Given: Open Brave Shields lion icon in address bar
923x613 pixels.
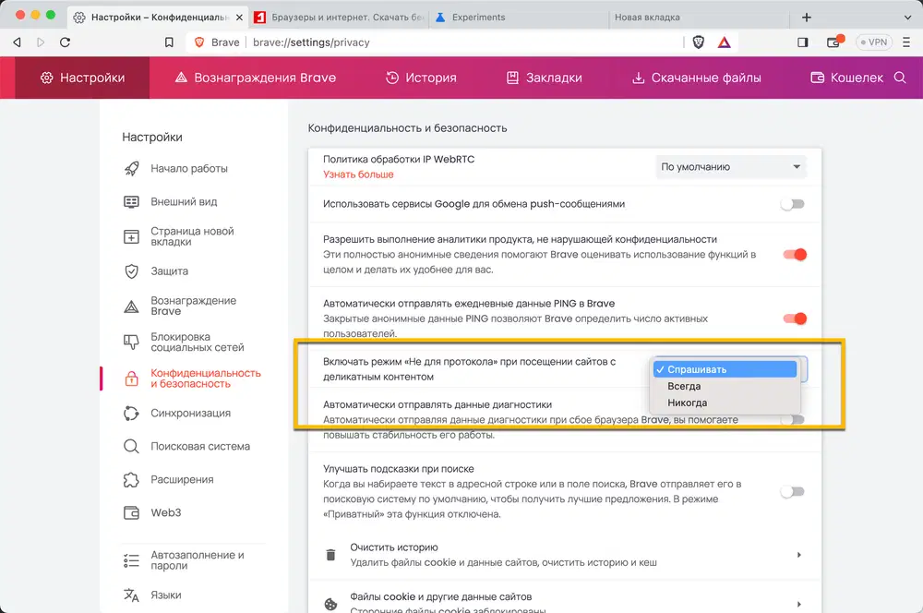Looking at the screenshot, I should click(699, 42).
